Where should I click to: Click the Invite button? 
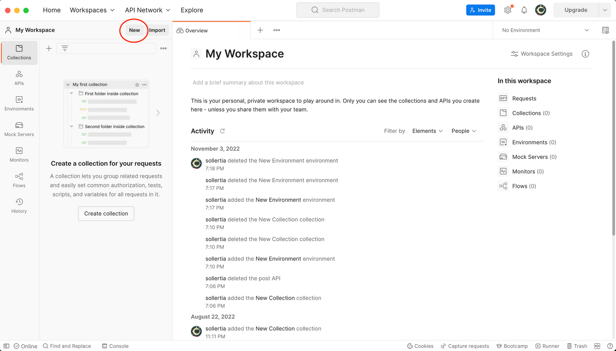[x=480, y=10]
